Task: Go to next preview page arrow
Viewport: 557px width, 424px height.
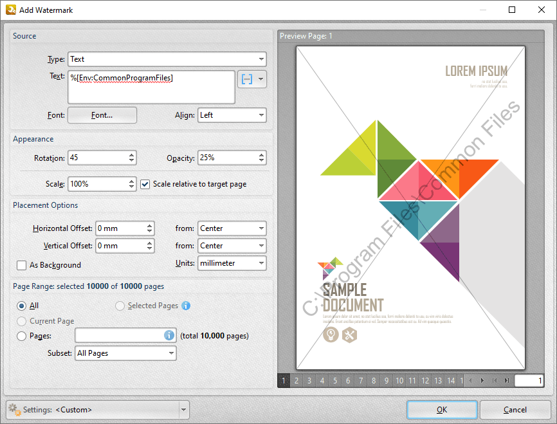Action: click(482, 381)
